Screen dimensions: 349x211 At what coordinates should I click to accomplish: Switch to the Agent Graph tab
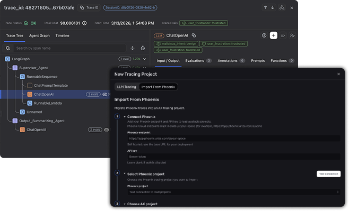click(x=39, y=36)
